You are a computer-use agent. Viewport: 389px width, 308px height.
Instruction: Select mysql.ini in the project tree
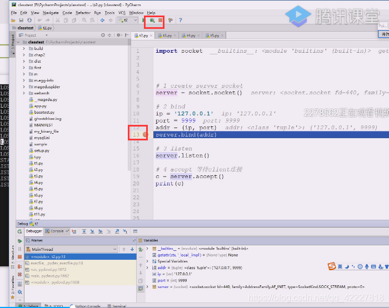(39, 138)
